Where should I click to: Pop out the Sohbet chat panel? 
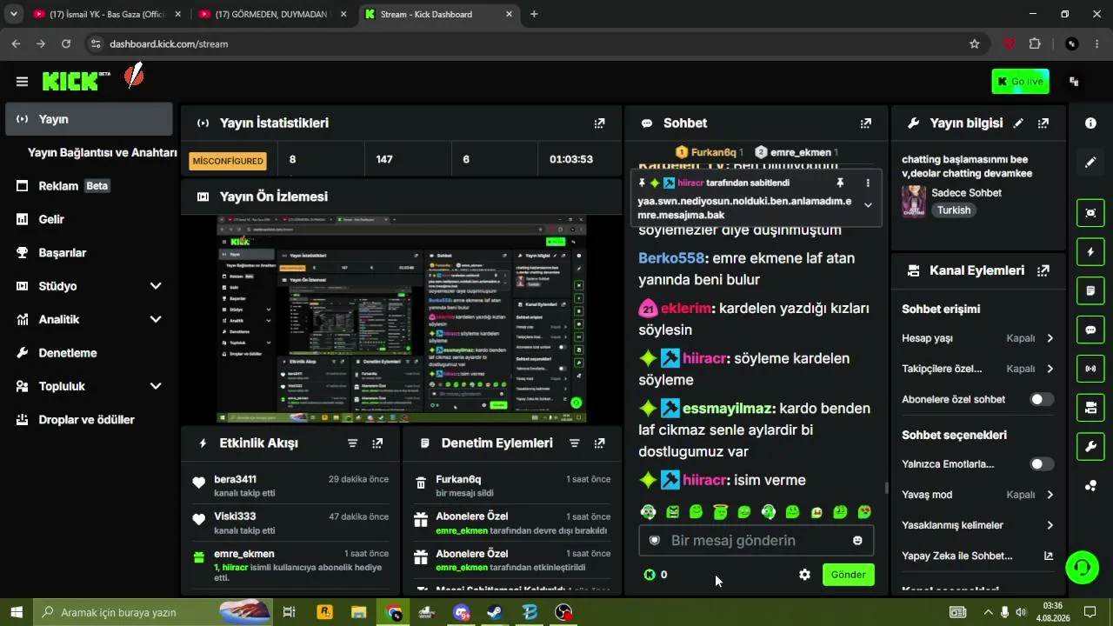(865, 123)
